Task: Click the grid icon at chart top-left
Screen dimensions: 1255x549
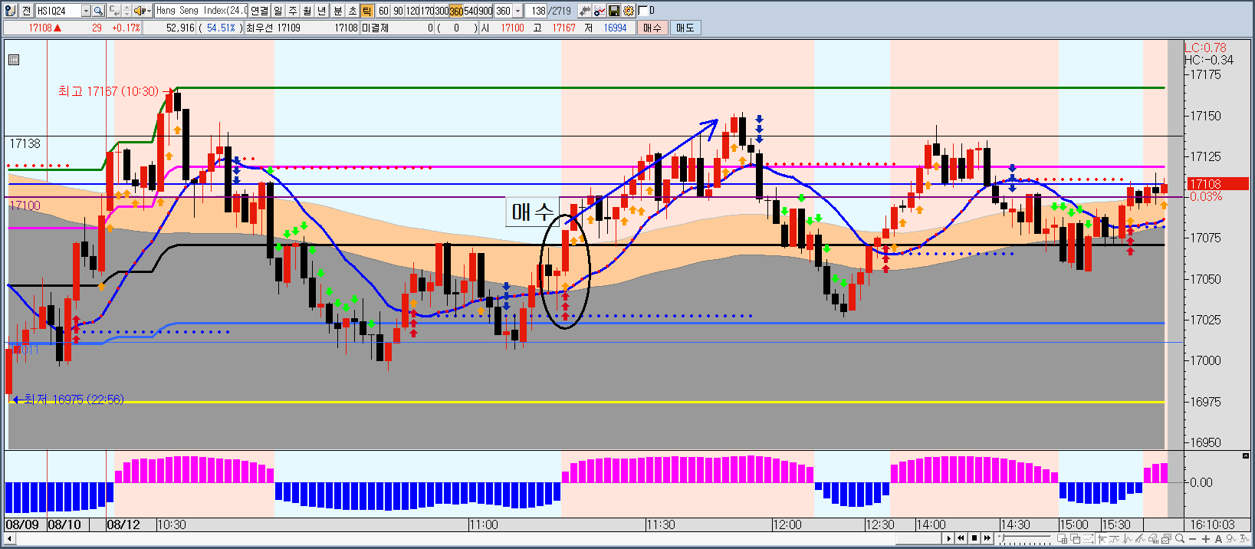Action: 14,60
